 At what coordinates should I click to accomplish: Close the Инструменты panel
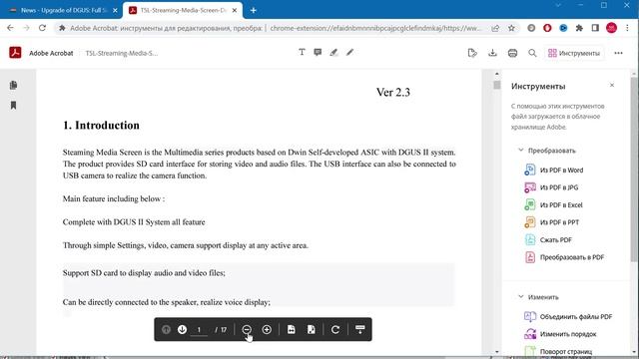tap(612, 85)
